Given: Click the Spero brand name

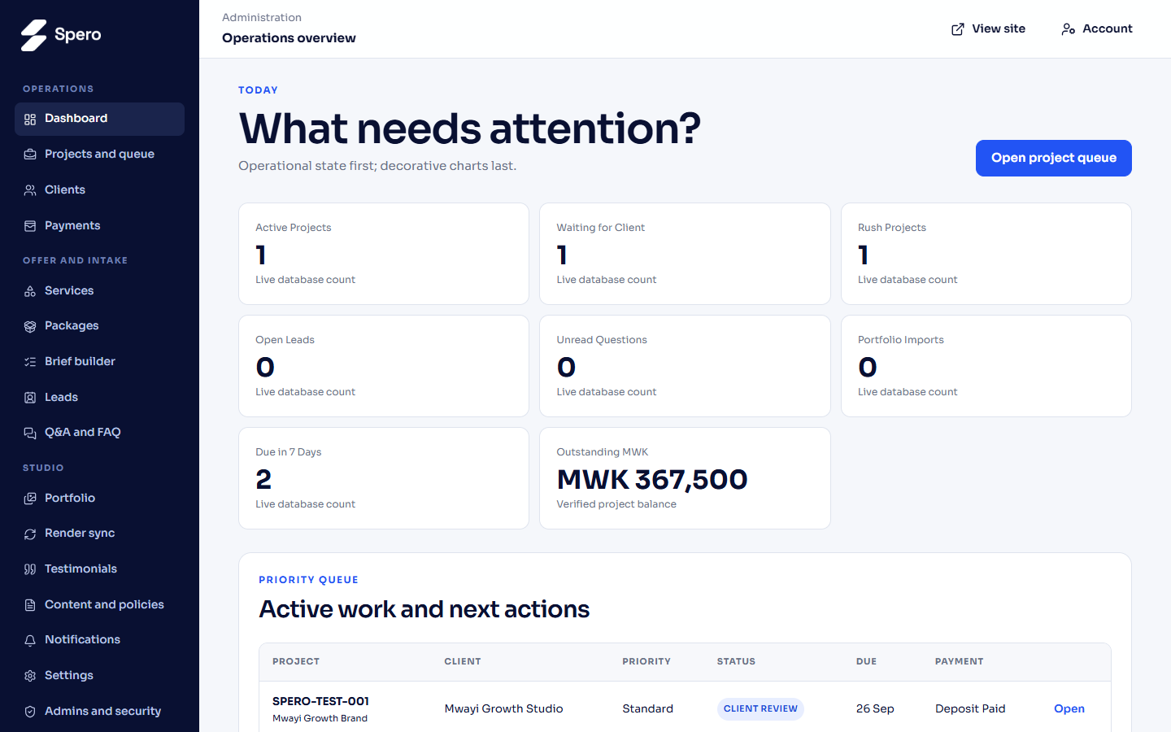Looking at the screenshot, I should click(x=78, y=35).
